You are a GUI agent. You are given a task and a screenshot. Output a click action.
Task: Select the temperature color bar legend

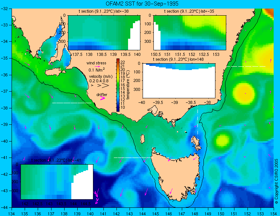(118, 85)
